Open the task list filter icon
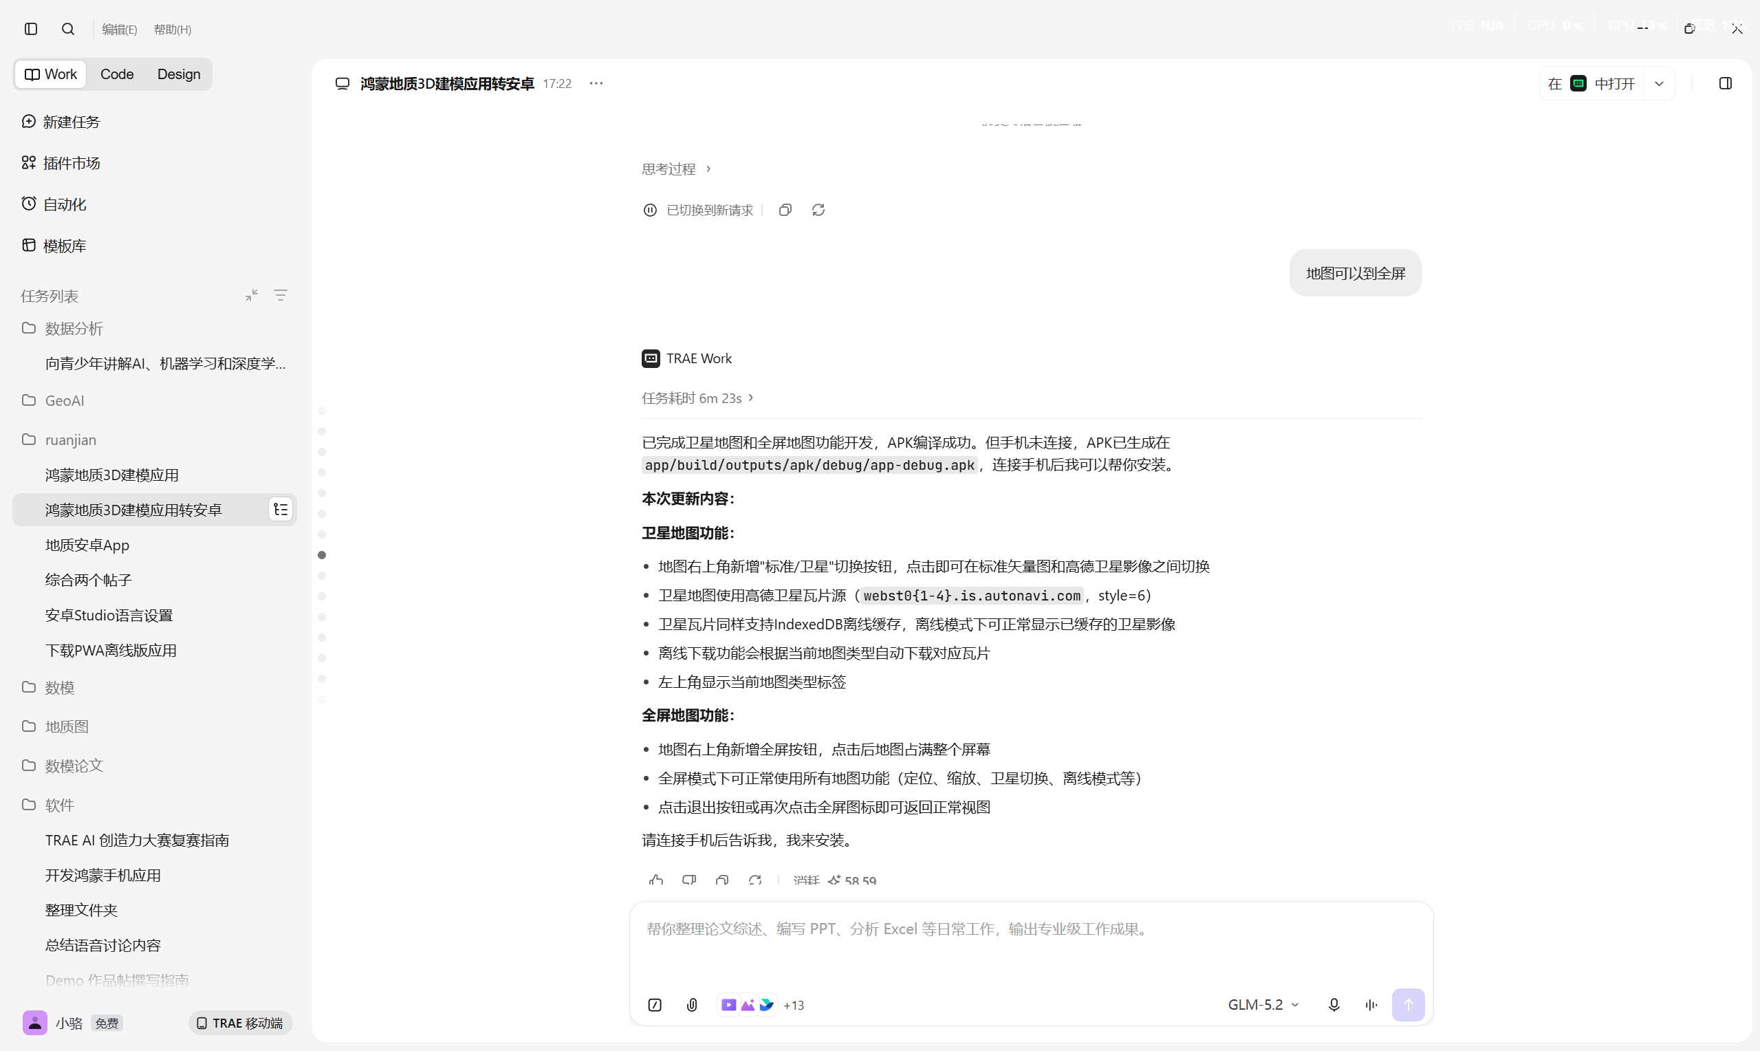Image resolution: width=1760 pixels, height=1051 pixels. pos(281,295)
